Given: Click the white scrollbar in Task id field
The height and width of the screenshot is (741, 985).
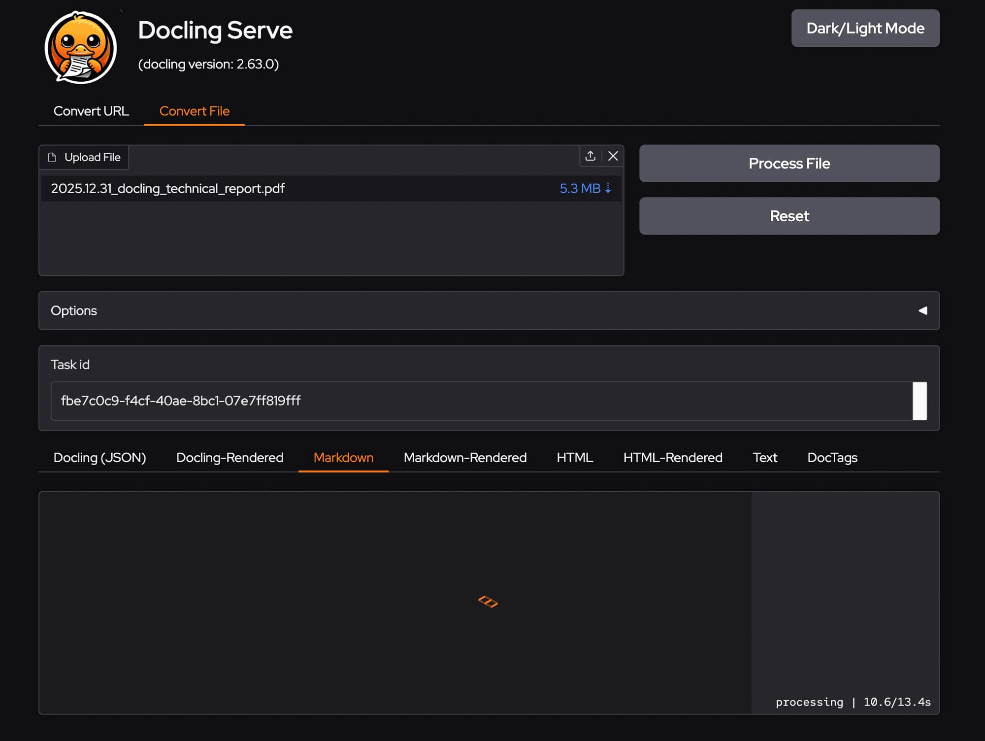Looking at the screenshot, I should pyautogui.click(x=919, y=401).
